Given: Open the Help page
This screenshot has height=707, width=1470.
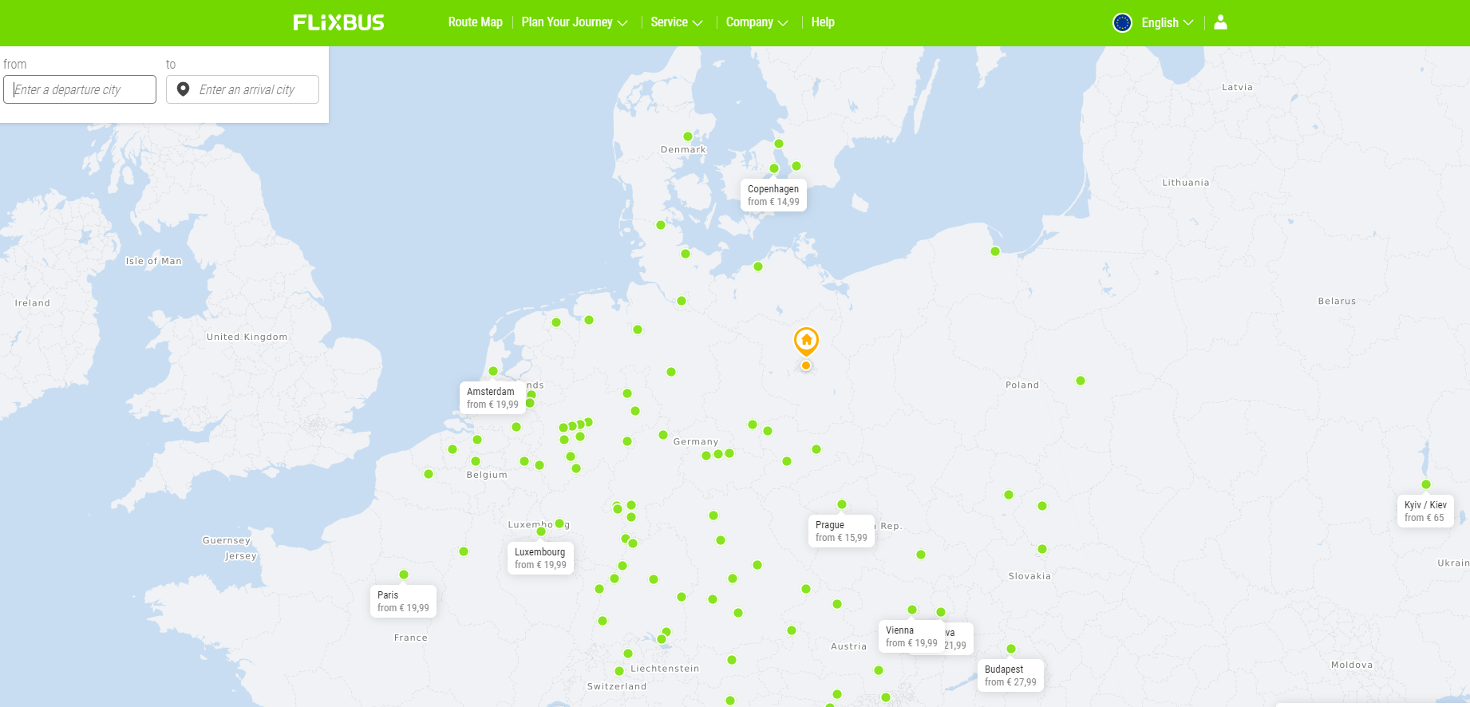Looking at the screenshot, I should [x=823, y=22].
